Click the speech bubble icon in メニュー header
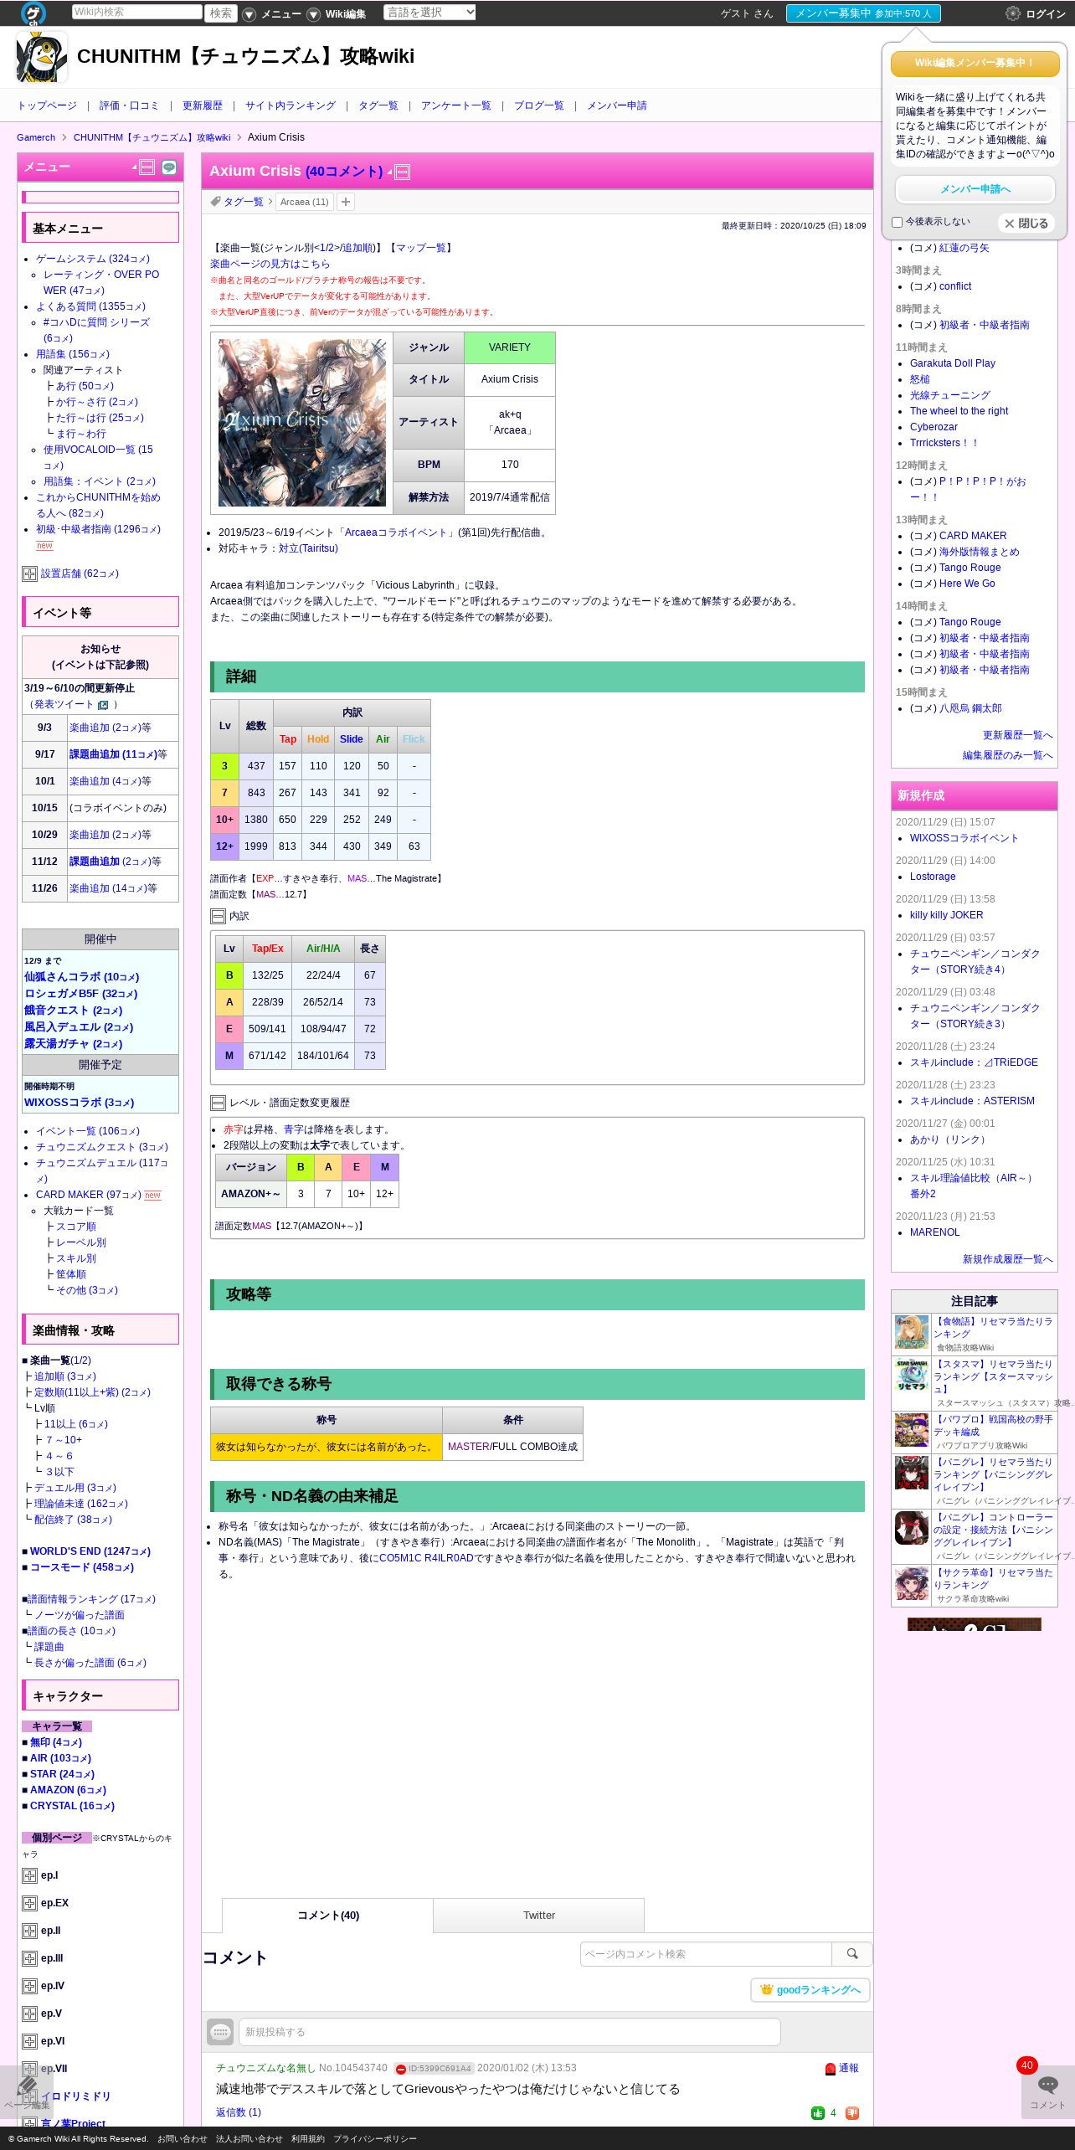Screen dimensions: 1075x2150 169,167
